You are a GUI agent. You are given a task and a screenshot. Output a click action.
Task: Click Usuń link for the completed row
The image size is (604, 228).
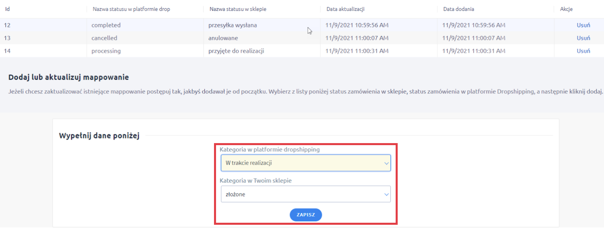tap(583, 25)
